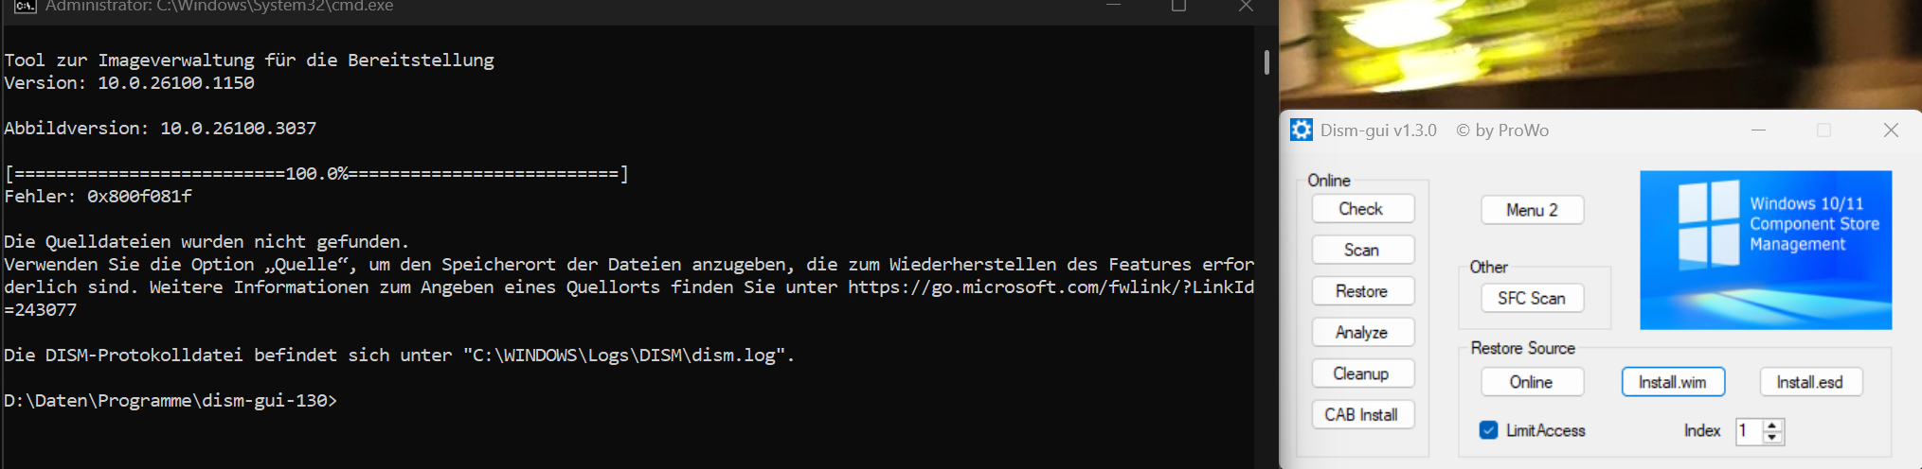Click the Analyze button

coord(1362,332)
